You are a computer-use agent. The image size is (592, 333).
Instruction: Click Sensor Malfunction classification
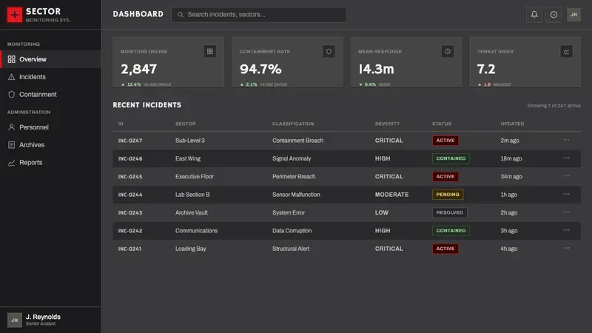tap(297, 195)
